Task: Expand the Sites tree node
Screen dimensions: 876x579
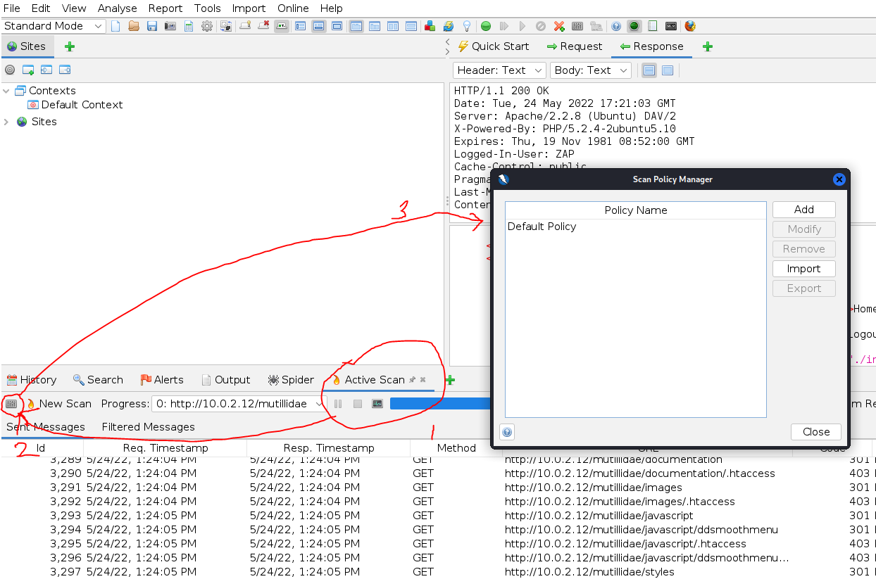Action: coord(6,122)
